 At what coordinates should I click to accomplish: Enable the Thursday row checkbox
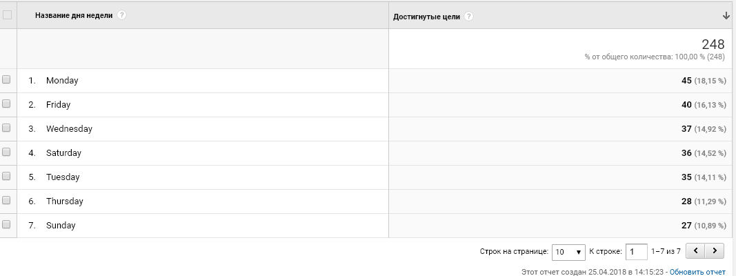click(x=6, y=200)
